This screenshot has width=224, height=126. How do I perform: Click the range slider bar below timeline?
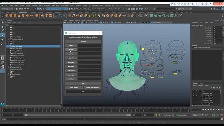pyautogui.click(x=78, y=115)
